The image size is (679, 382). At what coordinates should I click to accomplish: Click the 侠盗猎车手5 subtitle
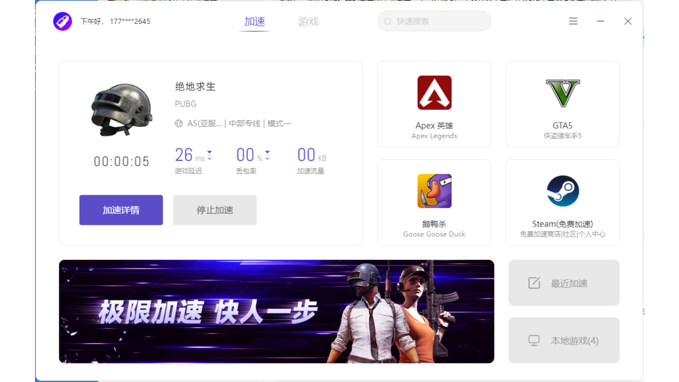[563, 136]
